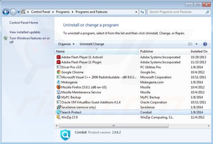Click WinZip Computing, S.L. publisher cell
Screen dimensions: 213x144
(157, 117)
